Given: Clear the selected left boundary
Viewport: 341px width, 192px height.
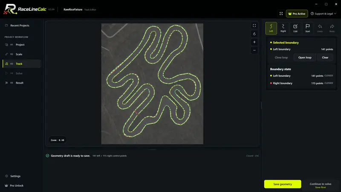Looking at the screenshot, I should [x=325, y=58].
